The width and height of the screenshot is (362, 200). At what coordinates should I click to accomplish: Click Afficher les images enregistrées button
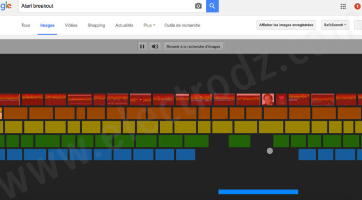click(x=286, y=25)
